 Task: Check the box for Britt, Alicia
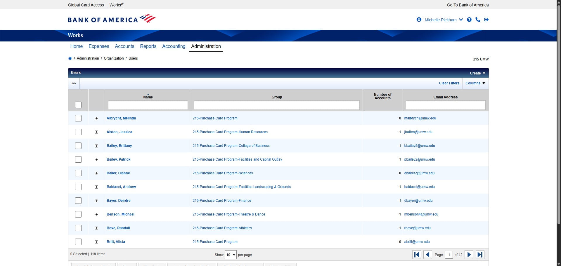[x=78, y=242]
